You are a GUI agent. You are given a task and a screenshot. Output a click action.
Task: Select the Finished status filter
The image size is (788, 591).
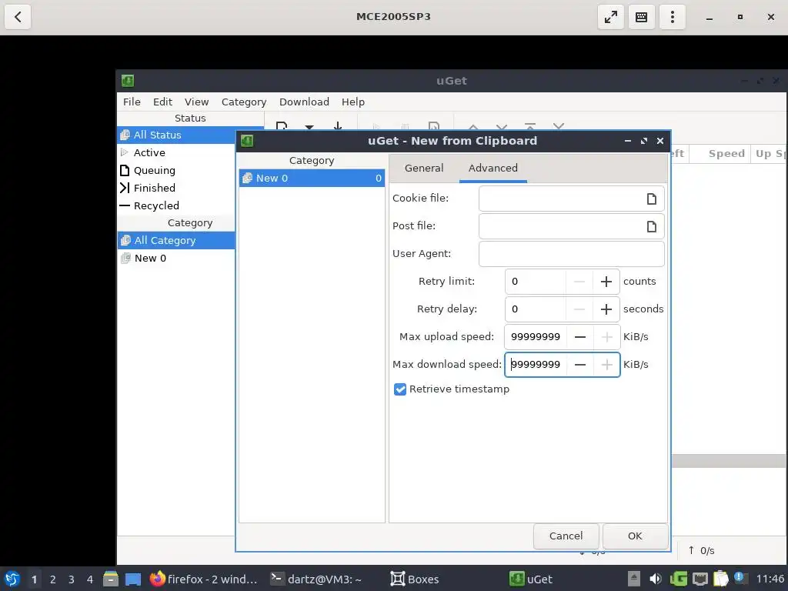tap(176, 188)
